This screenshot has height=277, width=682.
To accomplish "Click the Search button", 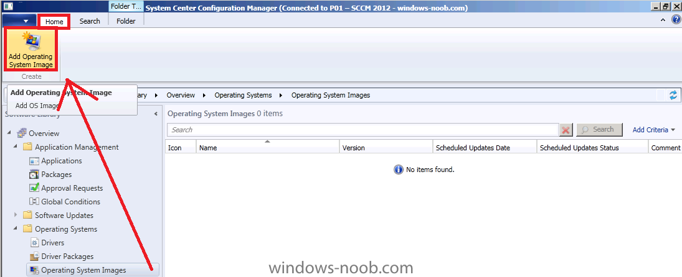I will click(598, 130).
